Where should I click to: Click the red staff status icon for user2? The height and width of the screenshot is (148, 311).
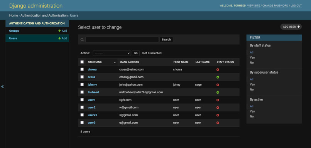click(218, 108)
